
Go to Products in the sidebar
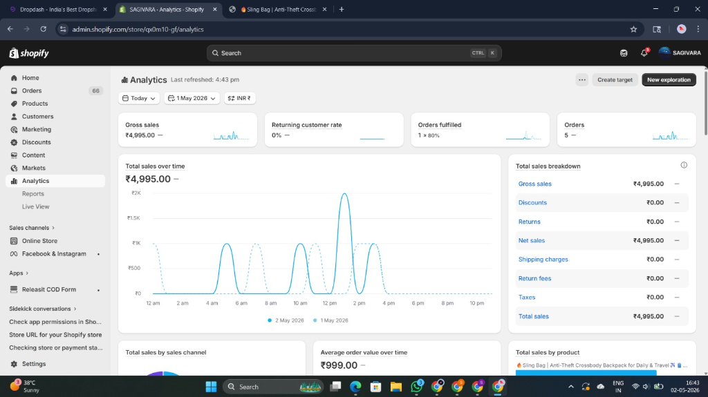click(55, 104)
